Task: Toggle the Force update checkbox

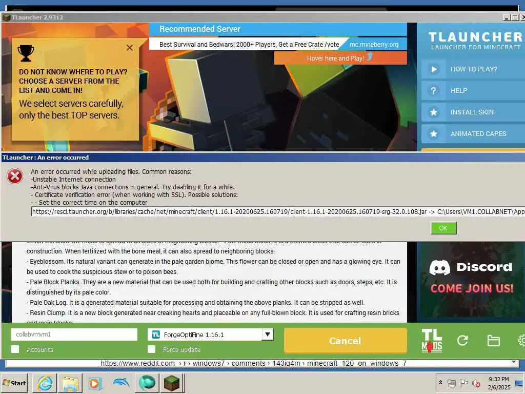Action: (x=152, y=349)
